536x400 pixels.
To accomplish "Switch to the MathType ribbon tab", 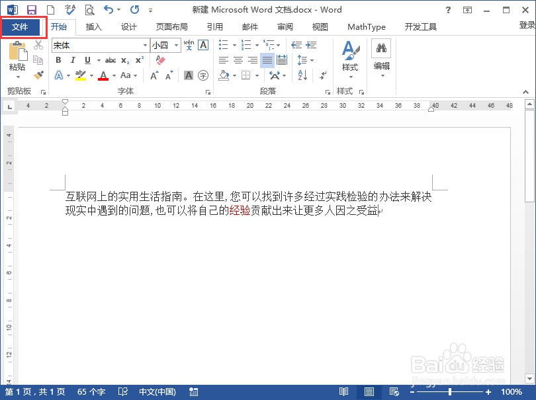I will tap(366, 27).
